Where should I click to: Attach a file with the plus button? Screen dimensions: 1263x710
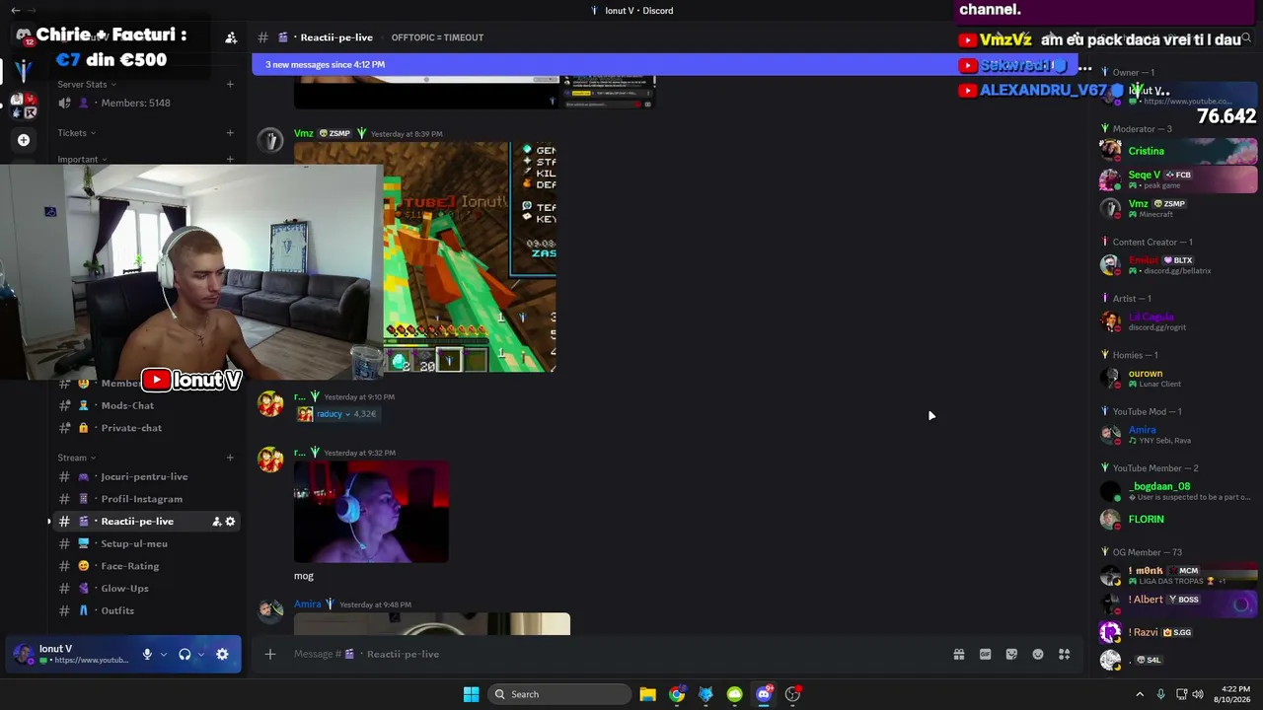pos(269,654)
